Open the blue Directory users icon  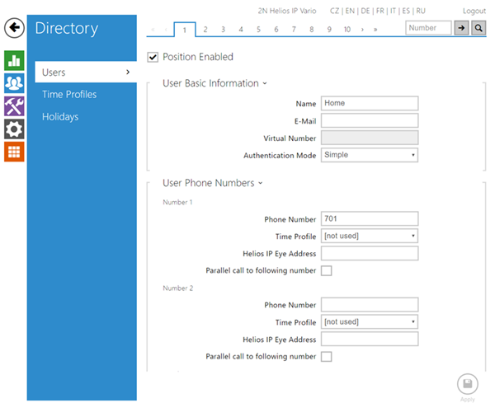[x=14, y=83]
